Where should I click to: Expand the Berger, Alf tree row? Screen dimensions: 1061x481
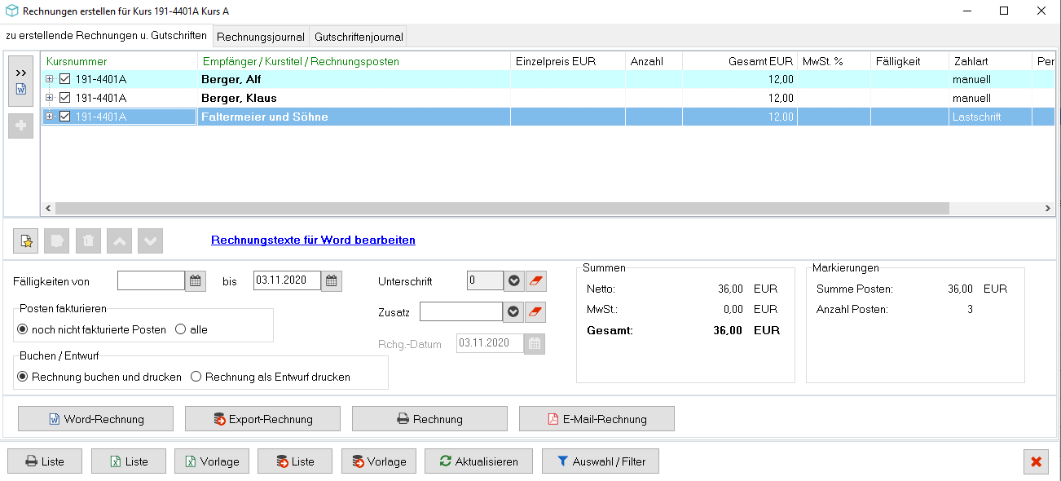pos(50,79)
